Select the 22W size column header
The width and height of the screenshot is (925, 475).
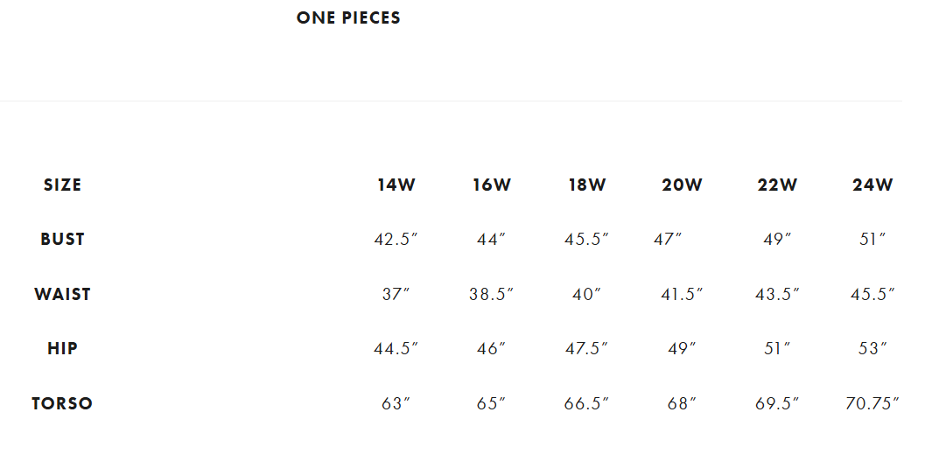point(777,185)
